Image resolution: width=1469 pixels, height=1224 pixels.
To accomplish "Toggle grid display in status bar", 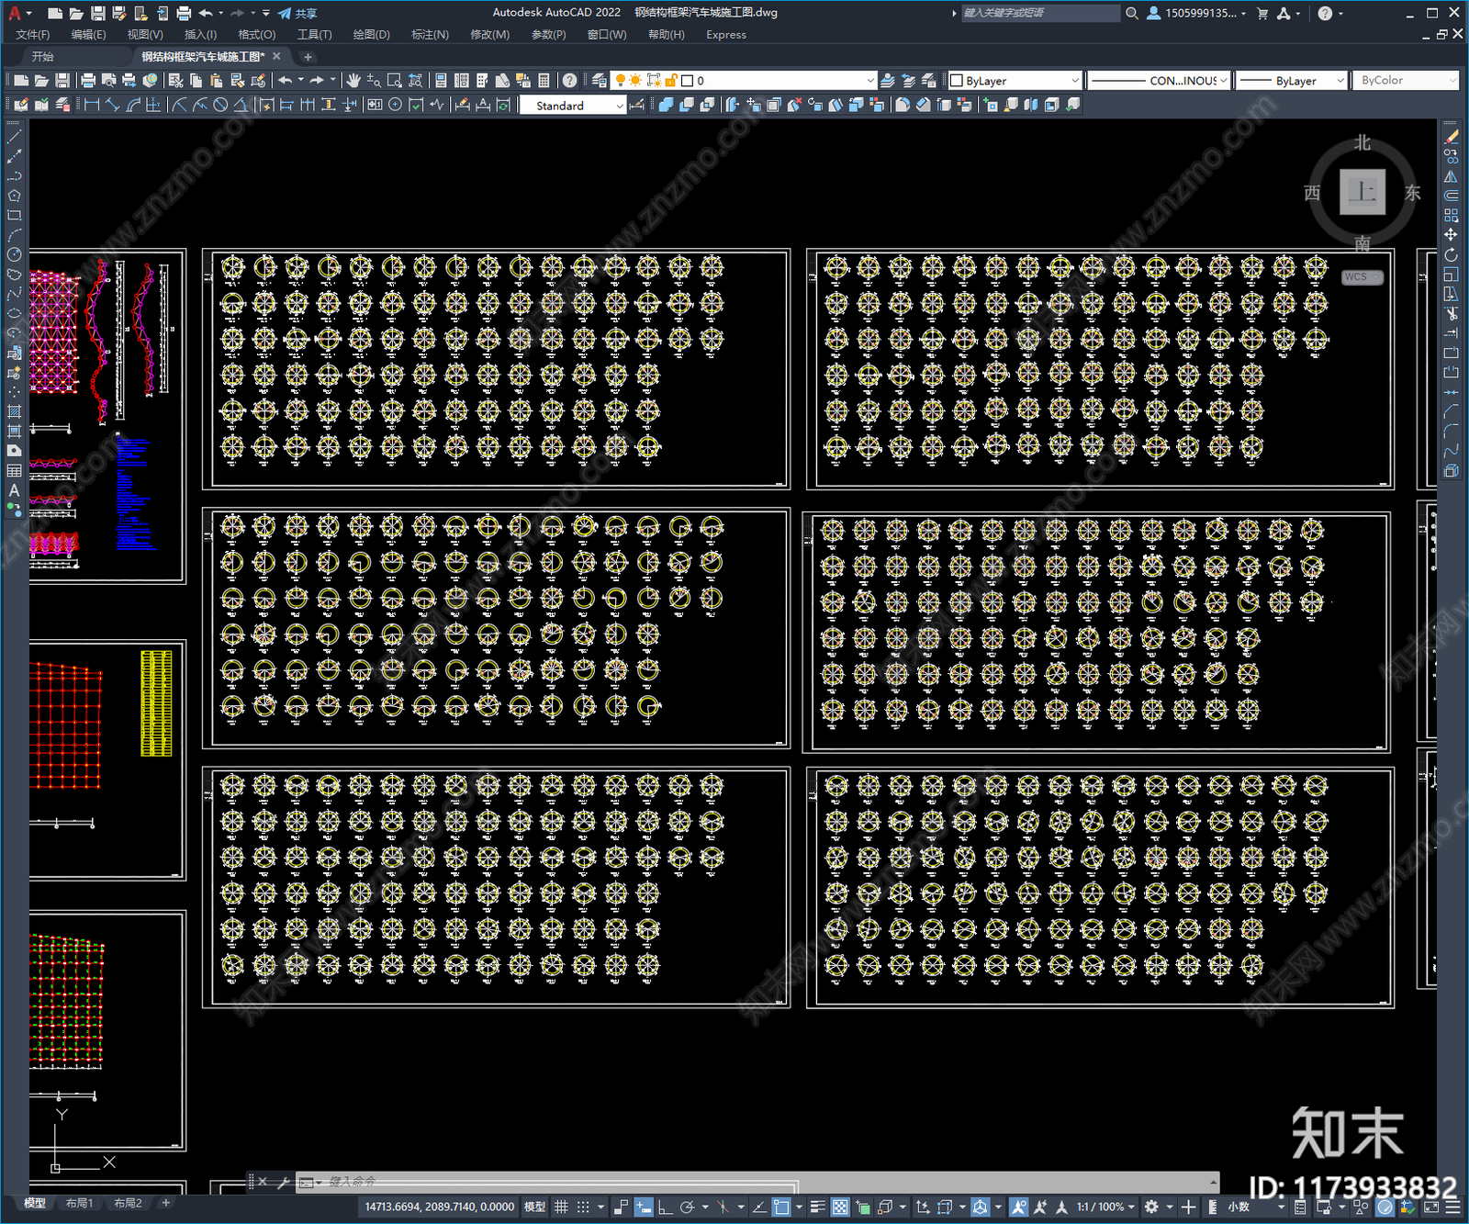I will (x=561, y=1207).
